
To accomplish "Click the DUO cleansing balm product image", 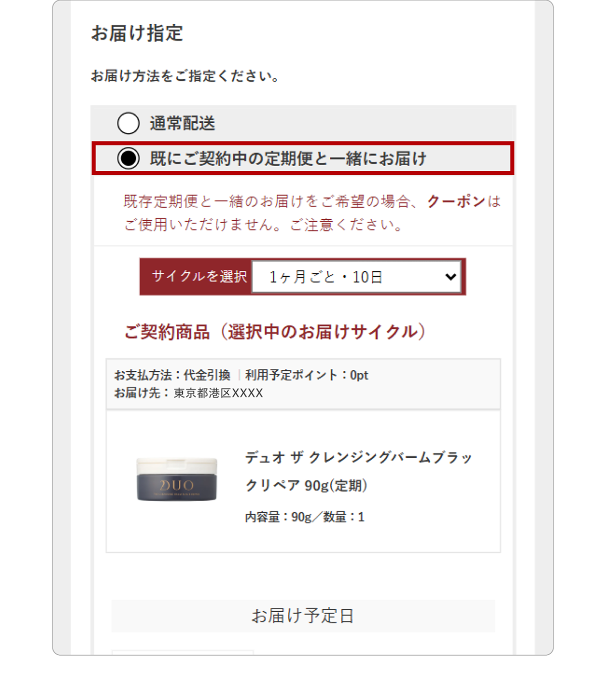I will click(177, 480).
